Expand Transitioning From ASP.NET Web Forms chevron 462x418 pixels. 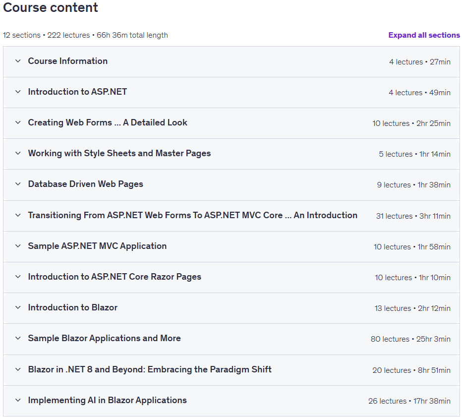tap(18, 215)
